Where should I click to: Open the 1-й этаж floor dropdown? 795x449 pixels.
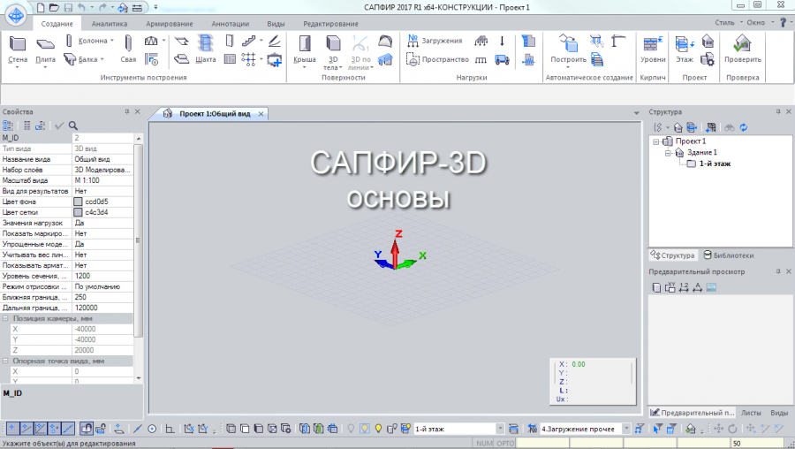pos(500,429)
